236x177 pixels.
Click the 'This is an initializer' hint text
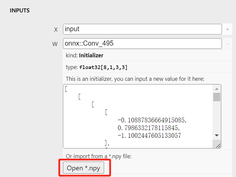(135, 79)
